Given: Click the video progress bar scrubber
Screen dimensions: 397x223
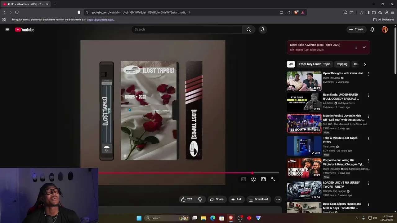Looking at the screenshot, I should [x=252, y=173].
